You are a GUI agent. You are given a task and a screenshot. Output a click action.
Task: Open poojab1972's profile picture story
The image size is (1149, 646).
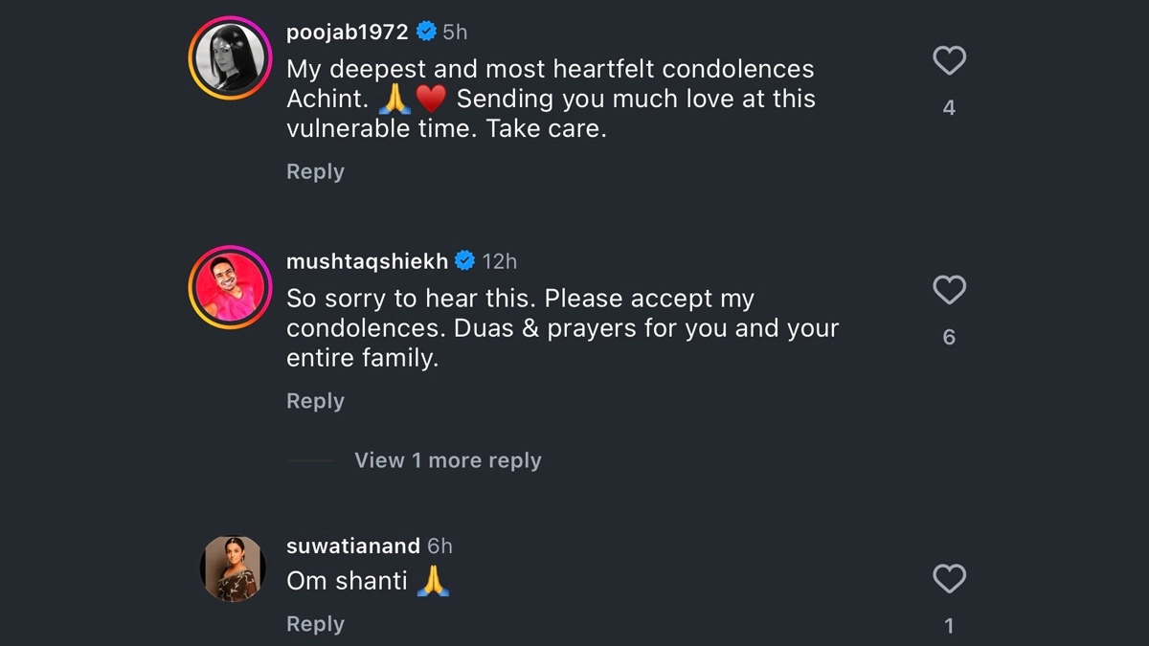231,59
